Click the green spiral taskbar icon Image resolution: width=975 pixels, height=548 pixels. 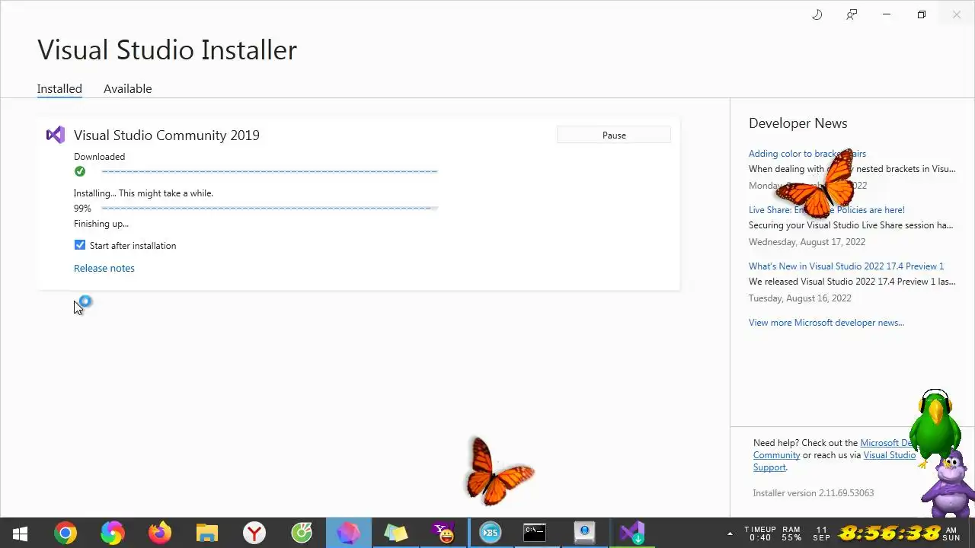[302, 533]
